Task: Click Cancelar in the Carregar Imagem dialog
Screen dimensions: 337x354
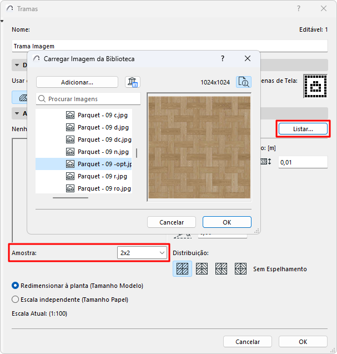Action: [172, 222]
